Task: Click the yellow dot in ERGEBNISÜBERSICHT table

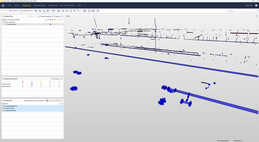Action: 41,82
